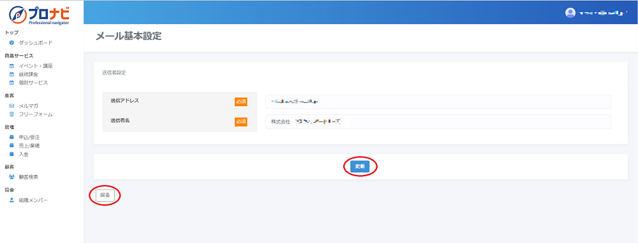Open the user avatar icon in the header
638x243 pixels.
(570, 13)
